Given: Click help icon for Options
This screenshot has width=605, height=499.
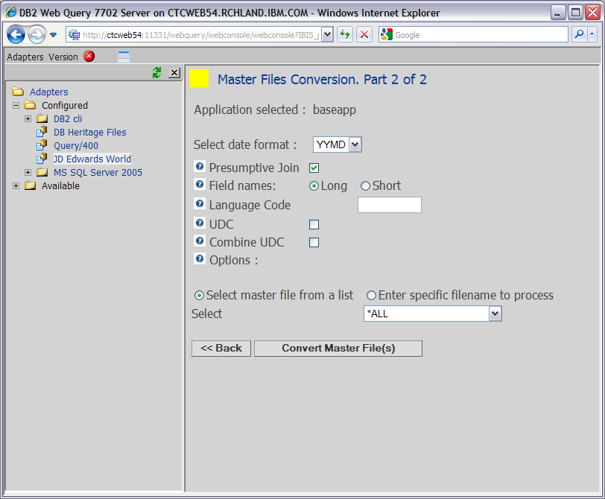Looking at the screenshot, I should [200, 258].
